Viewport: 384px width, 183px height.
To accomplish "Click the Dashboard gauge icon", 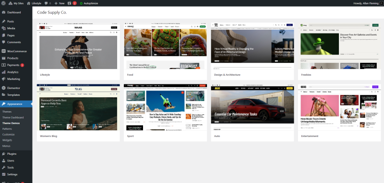I will [4, 12].
